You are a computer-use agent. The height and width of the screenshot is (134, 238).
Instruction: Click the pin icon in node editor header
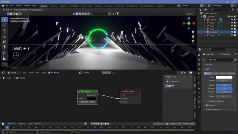pyautogui.click(x=113, y=73)
